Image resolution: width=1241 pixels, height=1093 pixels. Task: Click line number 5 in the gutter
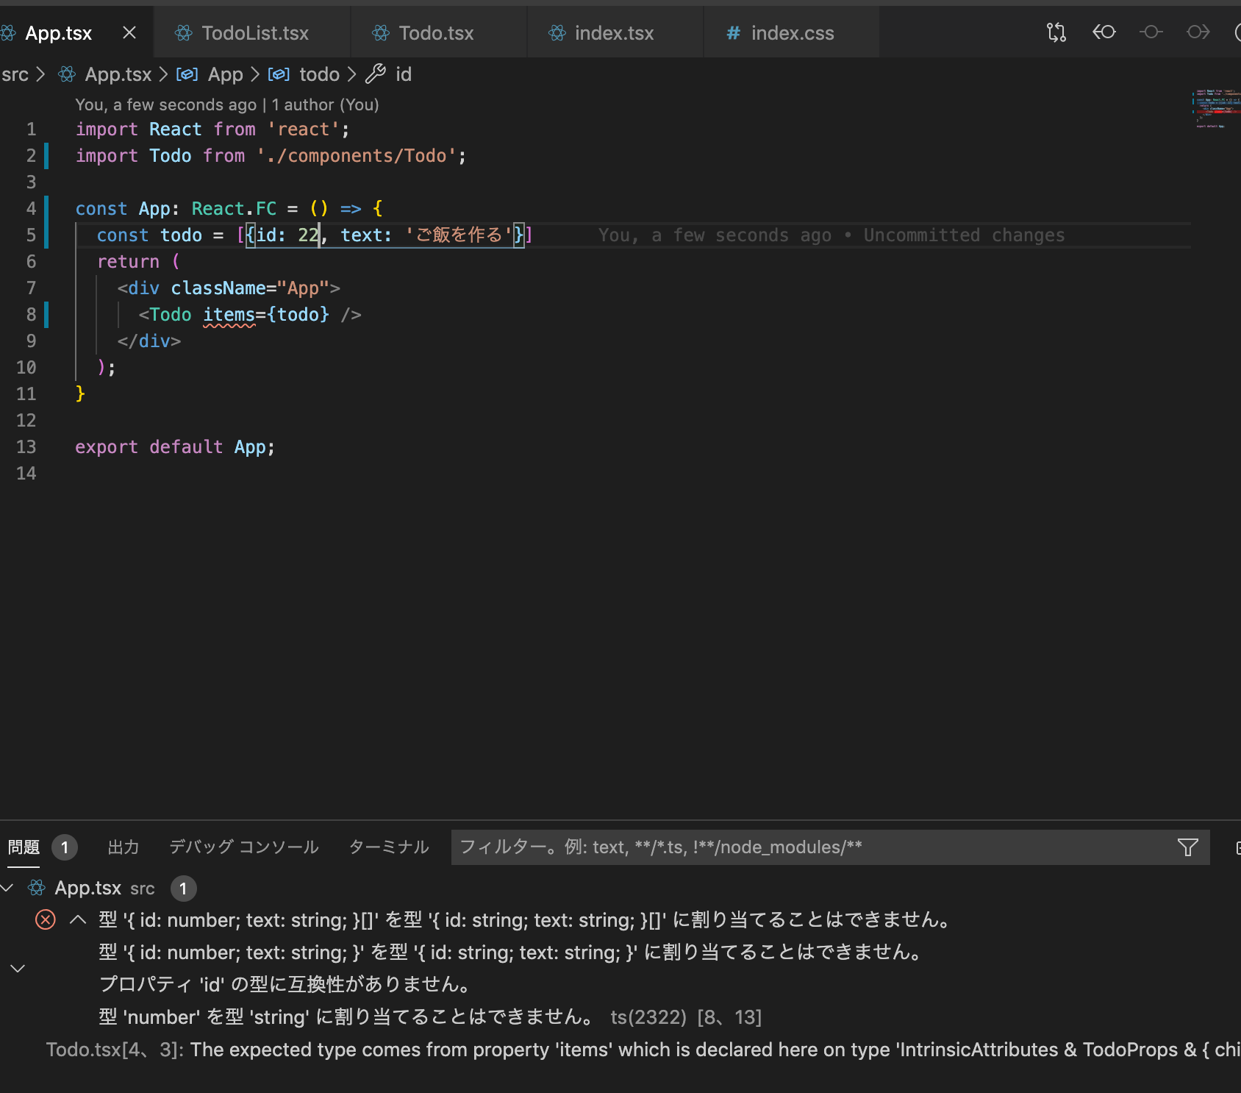tap(31, 235)
